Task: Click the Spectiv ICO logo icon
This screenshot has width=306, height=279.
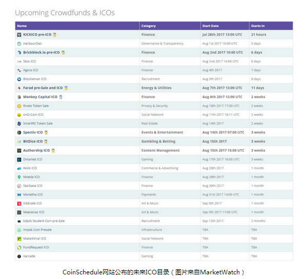Action: 19,132
